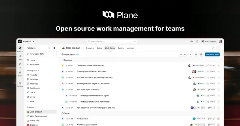This screenshot has height=126, width=240.
Task: Open Add voice input to AI chat
Action: pyautogui.click(x=88, y=90)
